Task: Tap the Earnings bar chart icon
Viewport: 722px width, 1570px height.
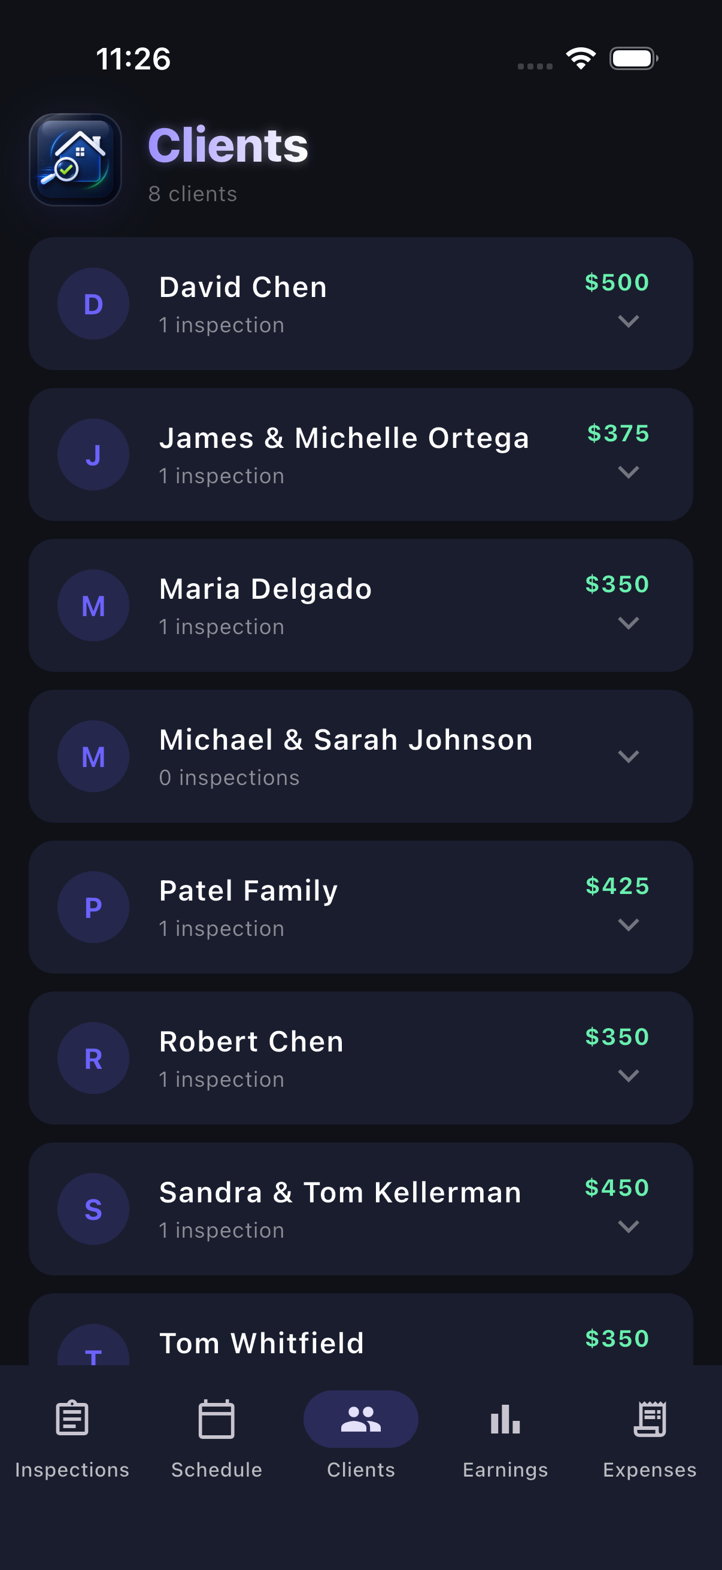Action: [505, 1419]
